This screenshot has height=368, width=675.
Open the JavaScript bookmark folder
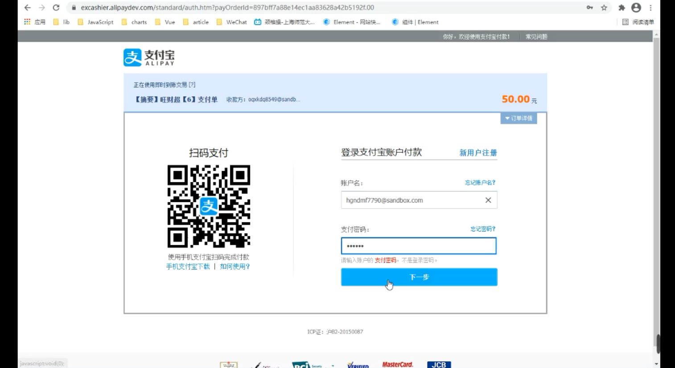pos(95,22)
